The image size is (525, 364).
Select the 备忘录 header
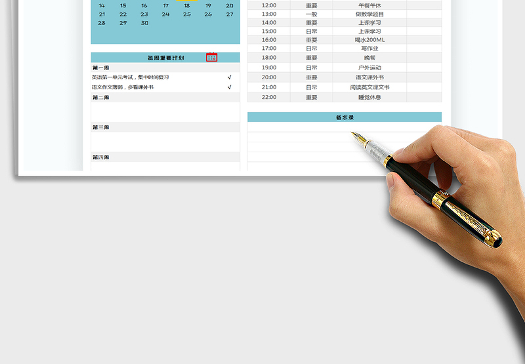[345, 117]
